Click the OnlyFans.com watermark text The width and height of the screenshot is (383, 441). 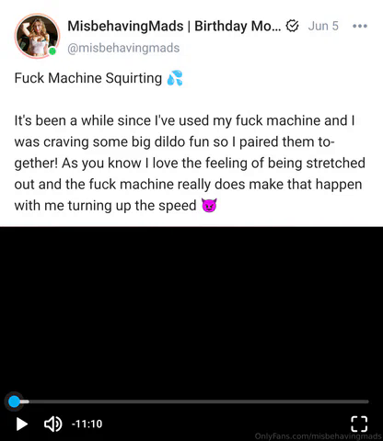tap(318, 436)
